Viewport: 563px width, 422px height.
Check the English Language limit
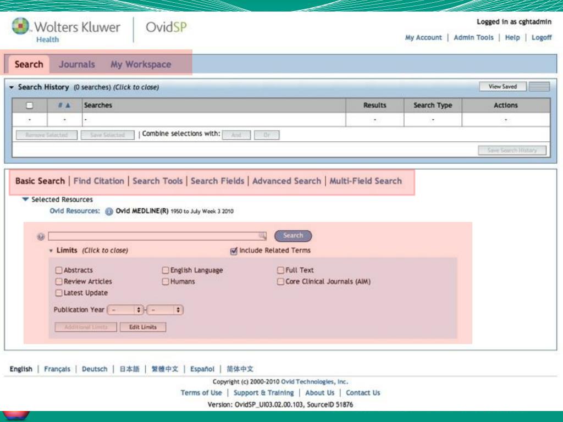(x=165, y=270)
